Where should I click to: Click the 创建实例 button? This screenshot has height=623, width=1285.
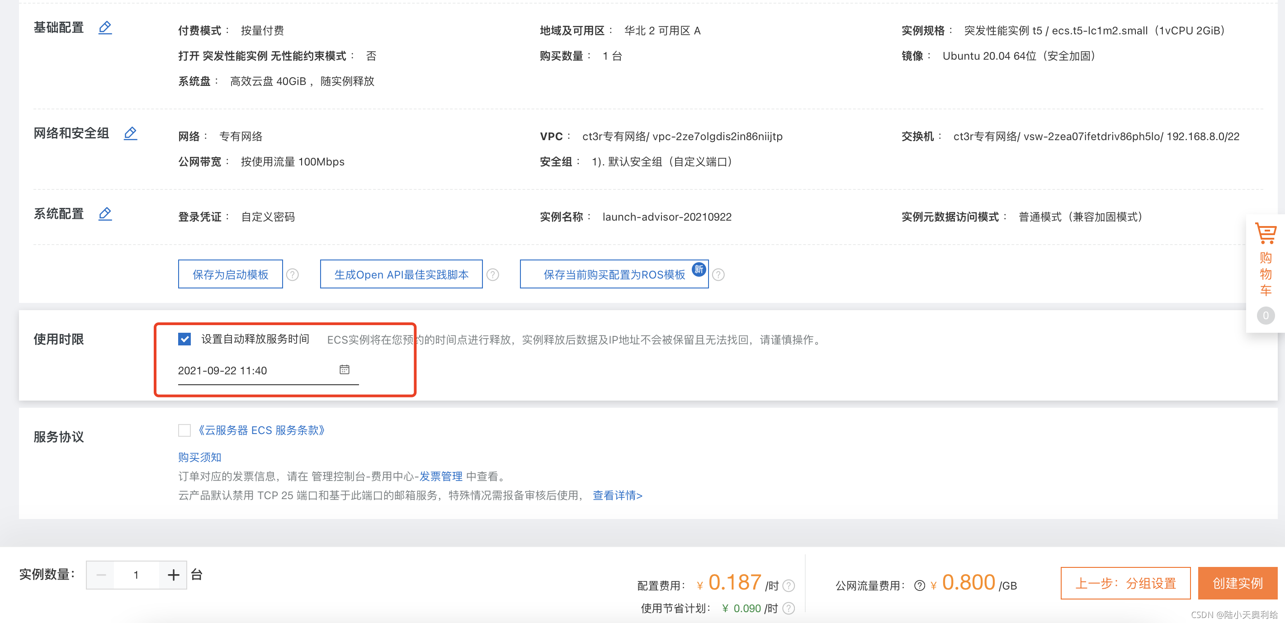click(x=1238, y=583)
